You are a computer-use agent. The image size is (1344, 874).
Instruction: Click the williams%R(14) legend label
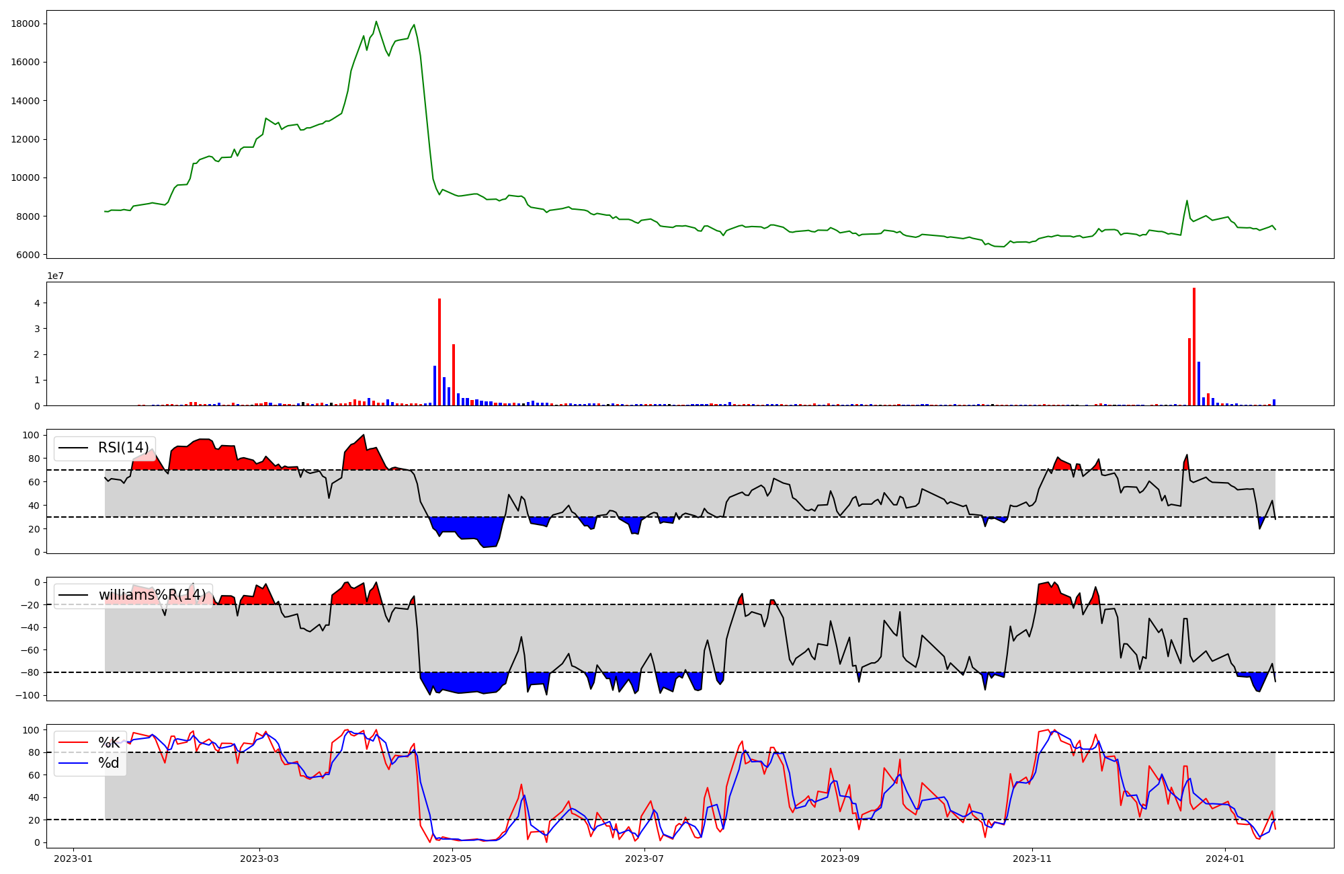(x=153, y=595)
